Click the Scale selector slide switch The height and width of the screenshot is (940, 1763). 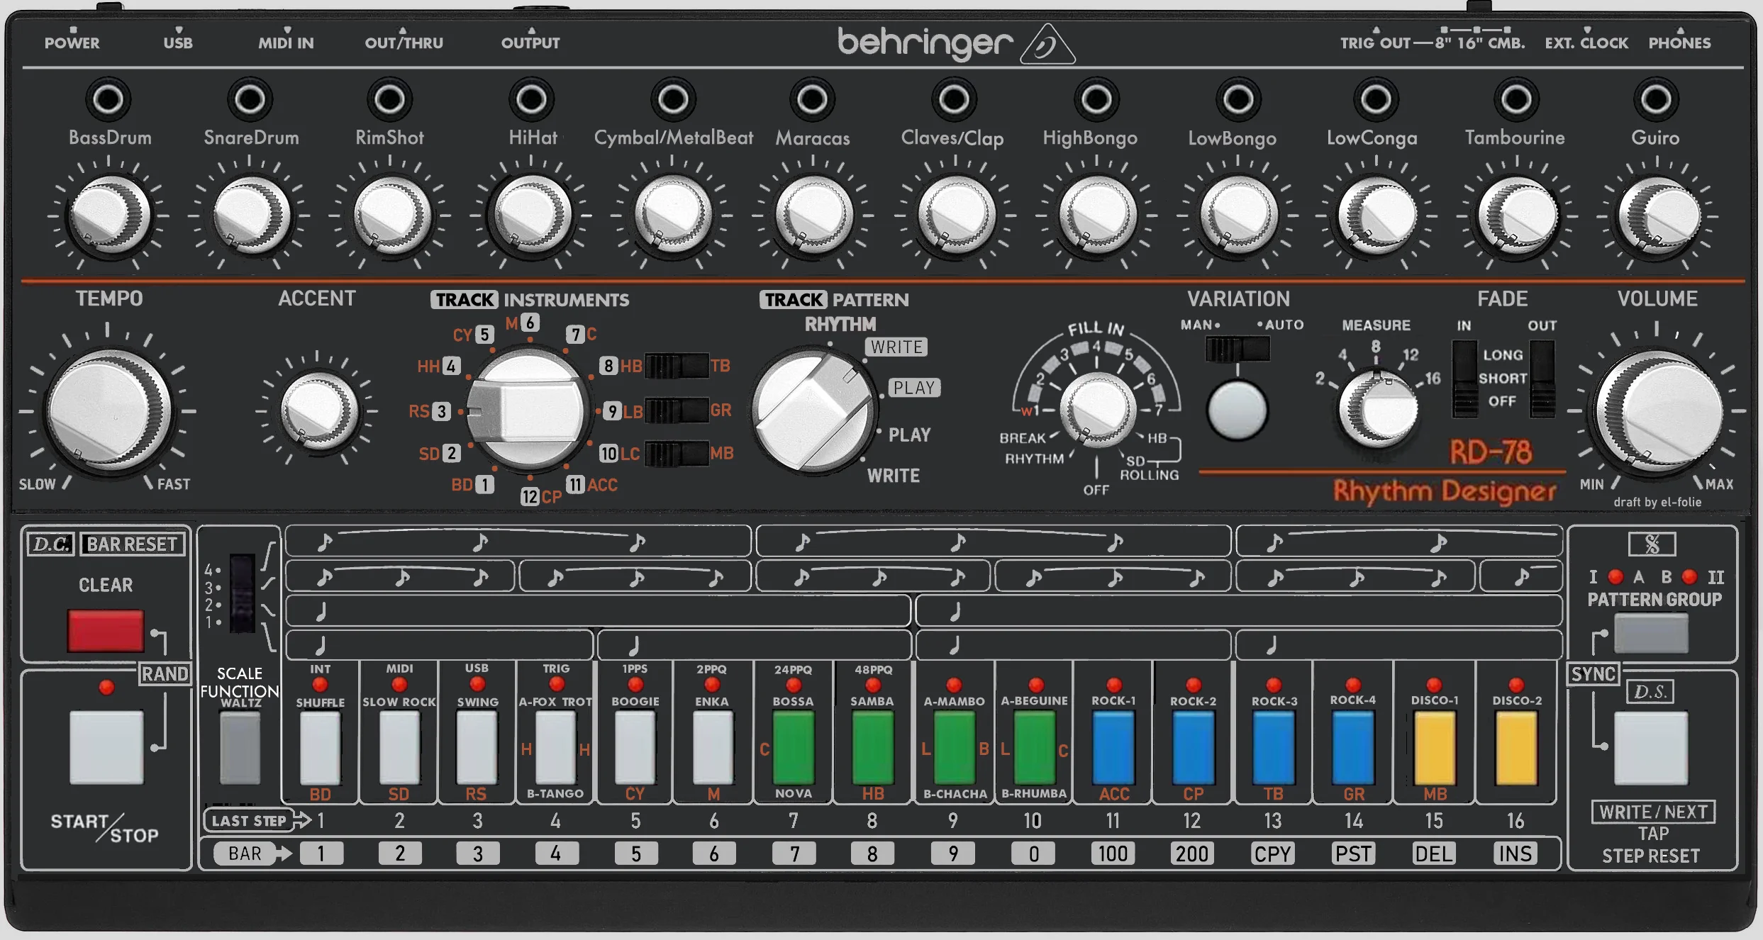coord(242,593)
